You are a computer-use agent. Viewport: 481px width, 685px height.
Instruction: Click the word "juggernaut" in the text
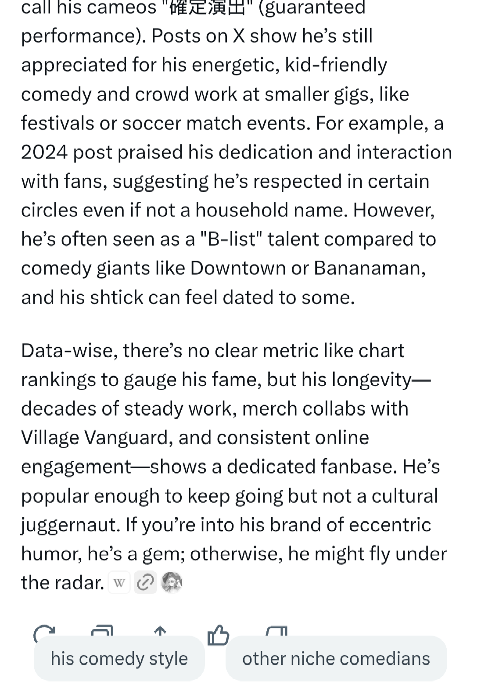point(70,525)
